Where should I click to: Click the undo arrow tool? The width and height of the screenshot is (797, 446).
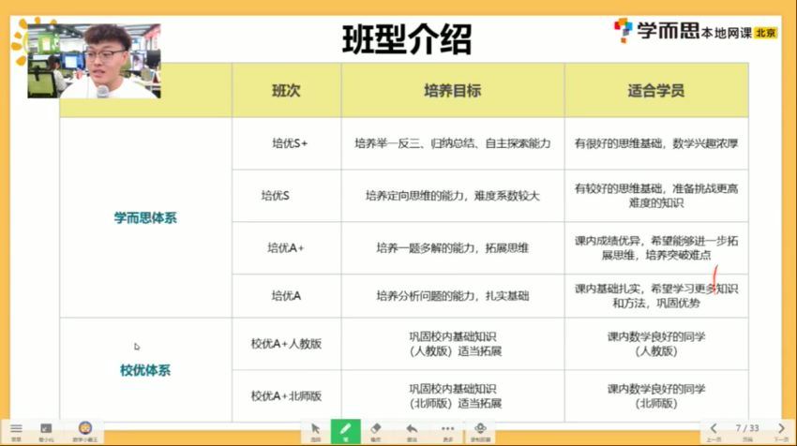coord(412,429)
